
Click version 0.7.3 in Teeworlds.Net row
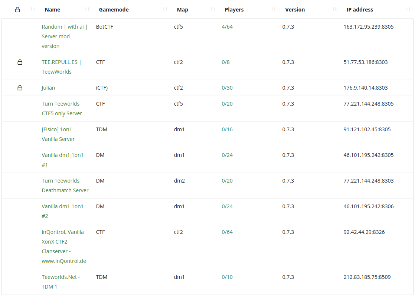[288, 277]
